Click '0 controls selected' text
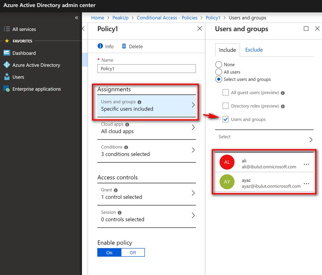The height and width of the screenshot is (275, 322). pos(122,219)
